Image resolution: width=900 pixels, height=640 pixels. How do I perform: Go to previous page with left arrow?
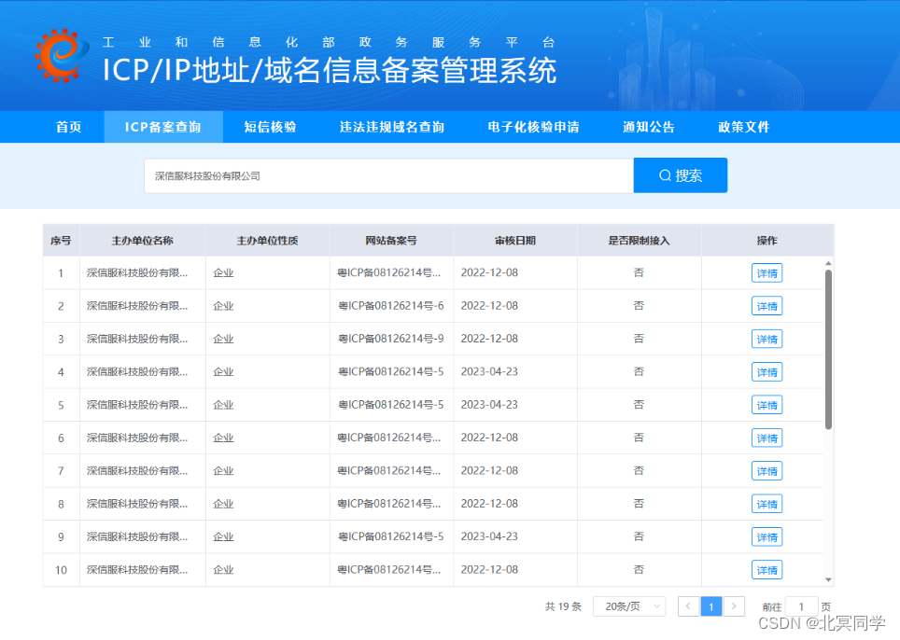click(688, 605)
